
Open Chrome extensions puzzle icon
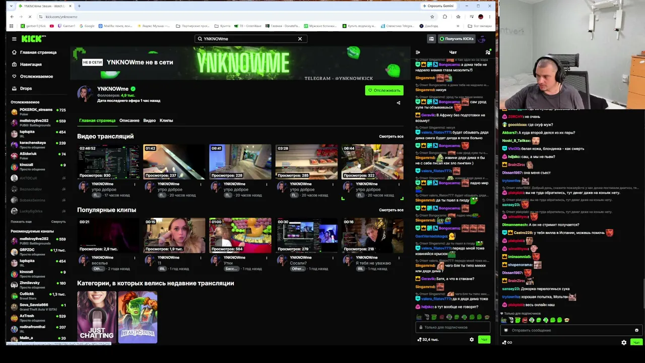(x=444, y=17)
